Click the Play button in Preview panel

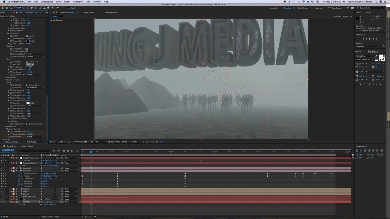click(370, 39)
